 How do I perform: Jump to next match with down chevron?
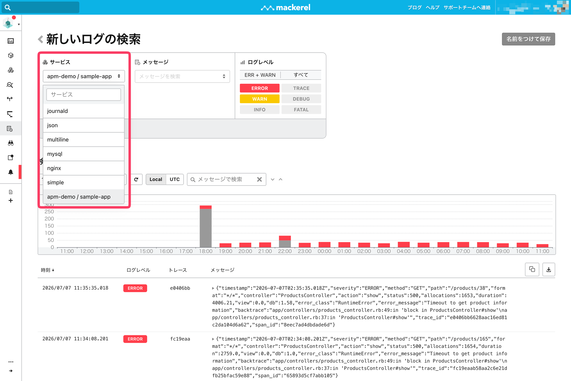[273, 179]
